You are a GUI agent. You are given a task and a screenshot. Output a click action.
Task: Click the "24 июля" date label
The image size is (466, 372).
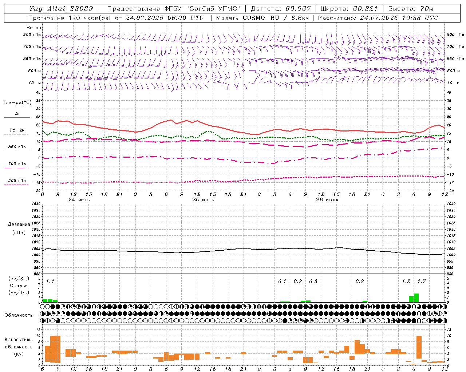[x=80, y=200]
